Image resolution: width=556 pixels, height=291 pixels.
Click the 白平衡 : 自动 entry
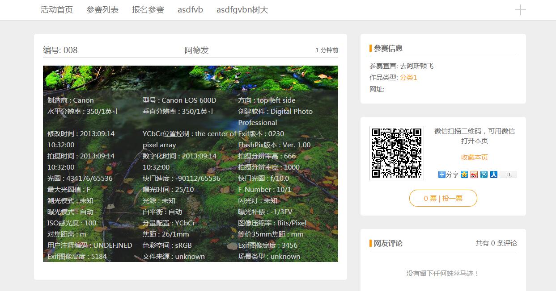click(x=162, y=212)
